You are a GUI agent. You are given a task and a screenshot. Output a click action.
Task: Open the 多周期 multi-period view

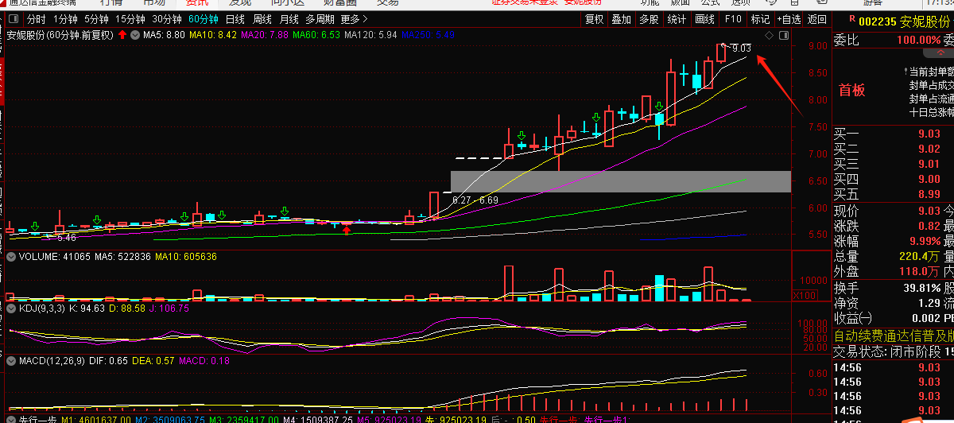pyautogui.click(x=320, y=19)
